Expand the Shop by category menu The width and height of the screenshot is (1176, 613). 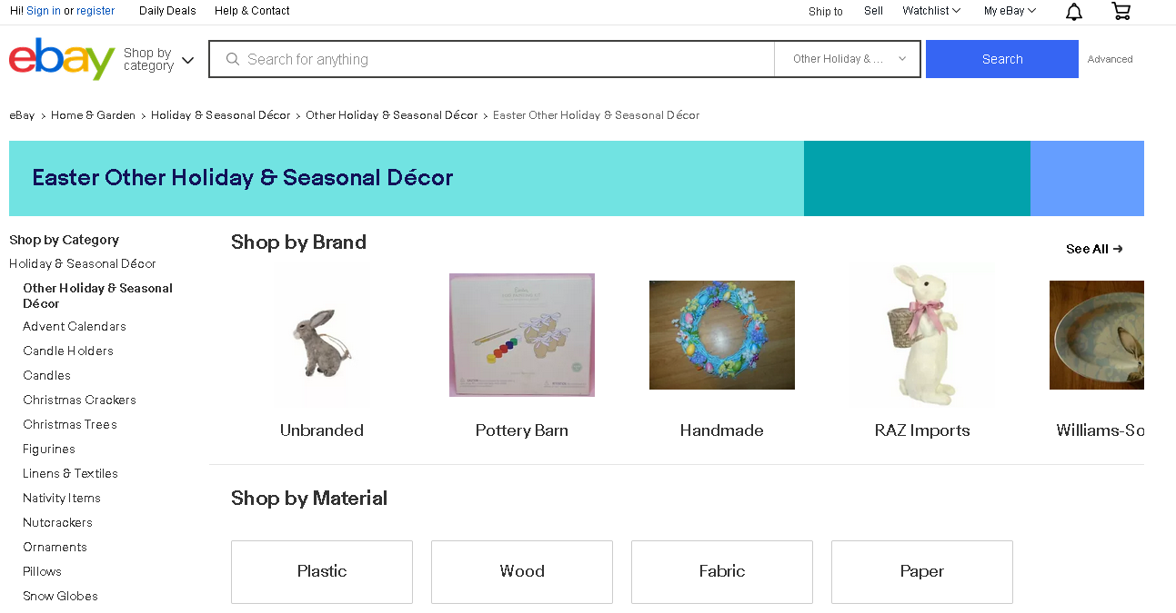[159, 60]
